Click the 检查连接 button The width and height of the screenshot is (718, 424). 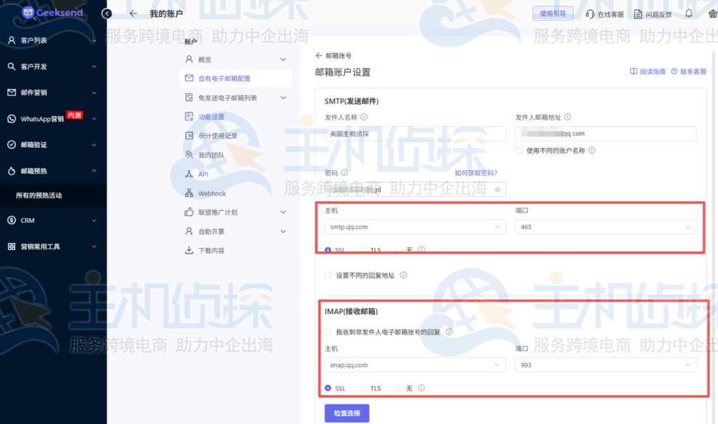pos(346,414)
